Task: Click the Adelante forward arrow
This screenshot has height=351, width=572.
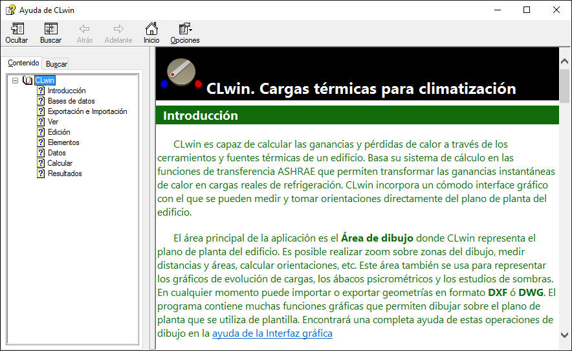Action: [x=118, y=29]
